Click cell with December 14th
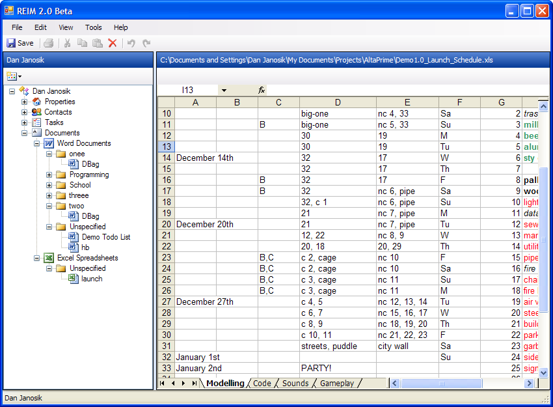The image size is (553, 407). [196, 158]
